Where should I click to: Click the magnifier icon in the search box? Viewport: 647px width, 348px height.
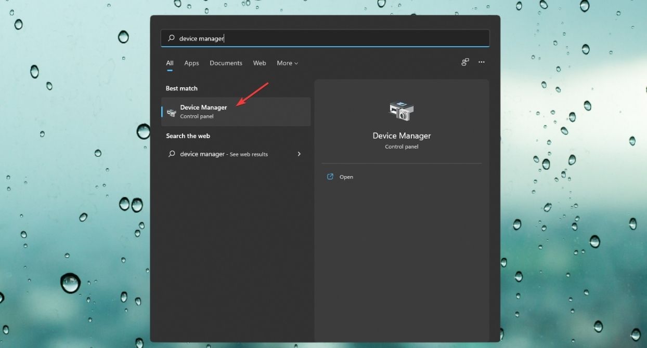pyautogui.click(x=171, y=38)
